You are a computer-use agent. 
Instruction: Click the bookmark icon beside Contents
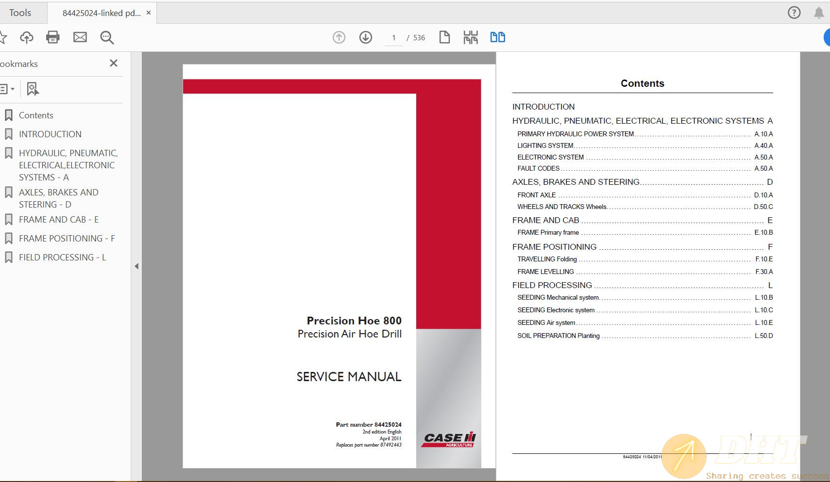tap(8, 115)
